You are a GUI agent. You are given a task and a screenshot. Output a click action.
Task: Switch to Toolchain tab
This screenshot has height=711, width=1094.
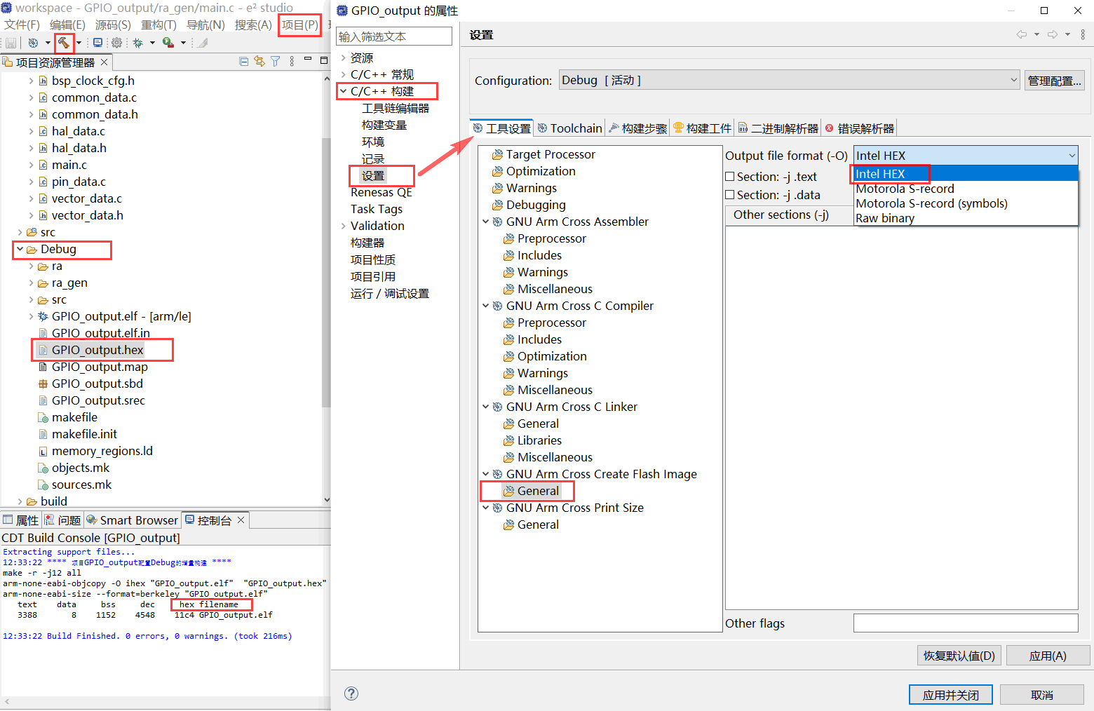[x=570, y=128]
